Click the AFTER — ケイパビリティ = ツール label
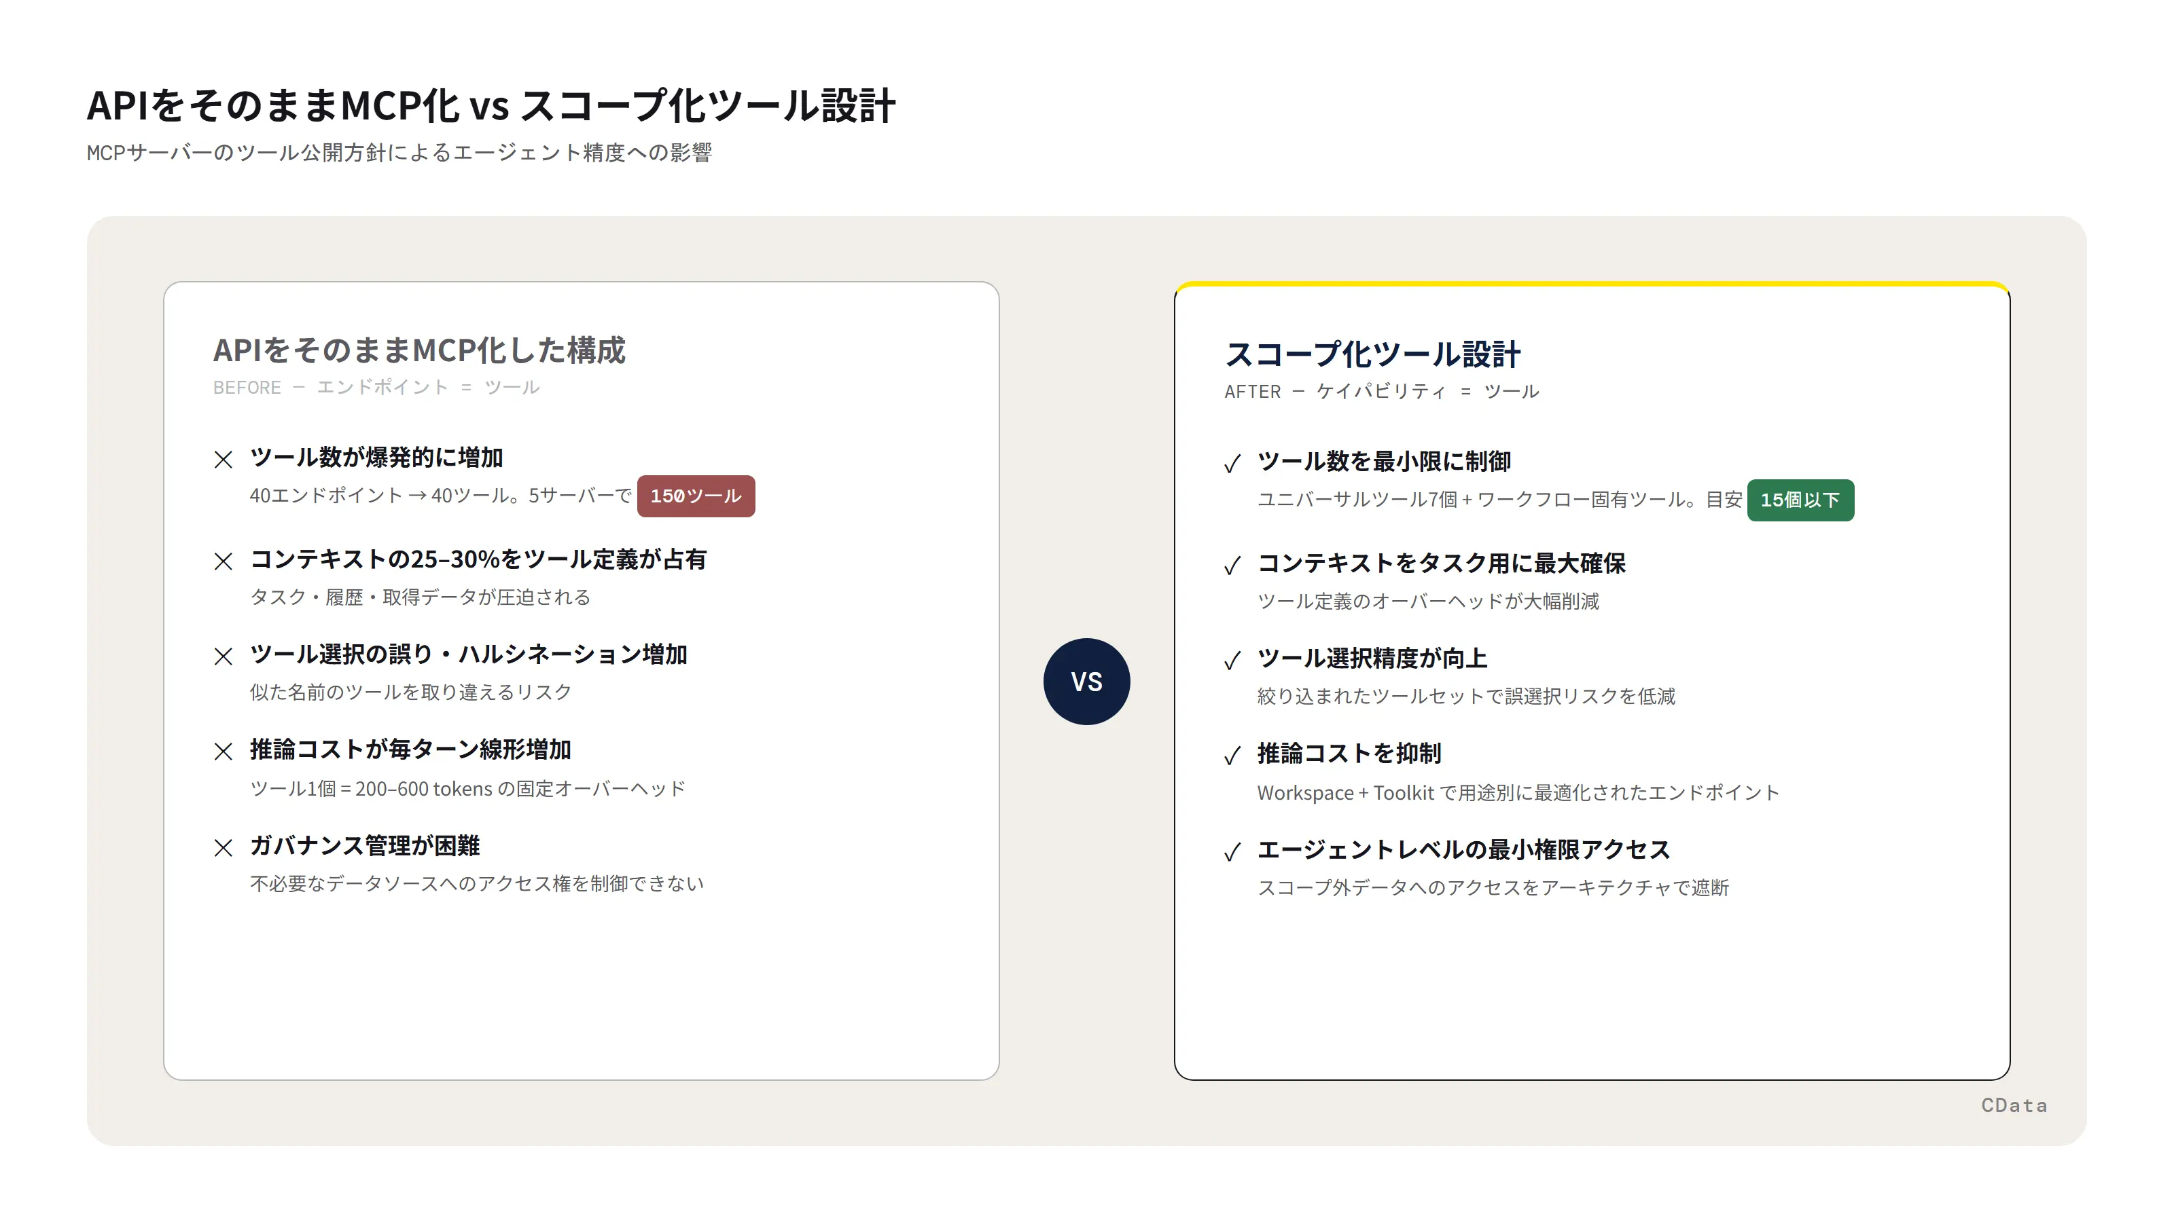2174x1222 pixels. 1382,391
